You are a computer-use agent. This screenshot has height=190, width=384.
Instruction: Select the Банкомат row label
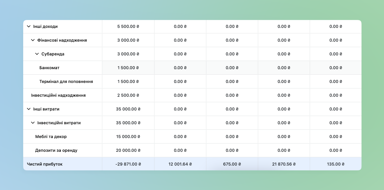(x=49, y=68)
